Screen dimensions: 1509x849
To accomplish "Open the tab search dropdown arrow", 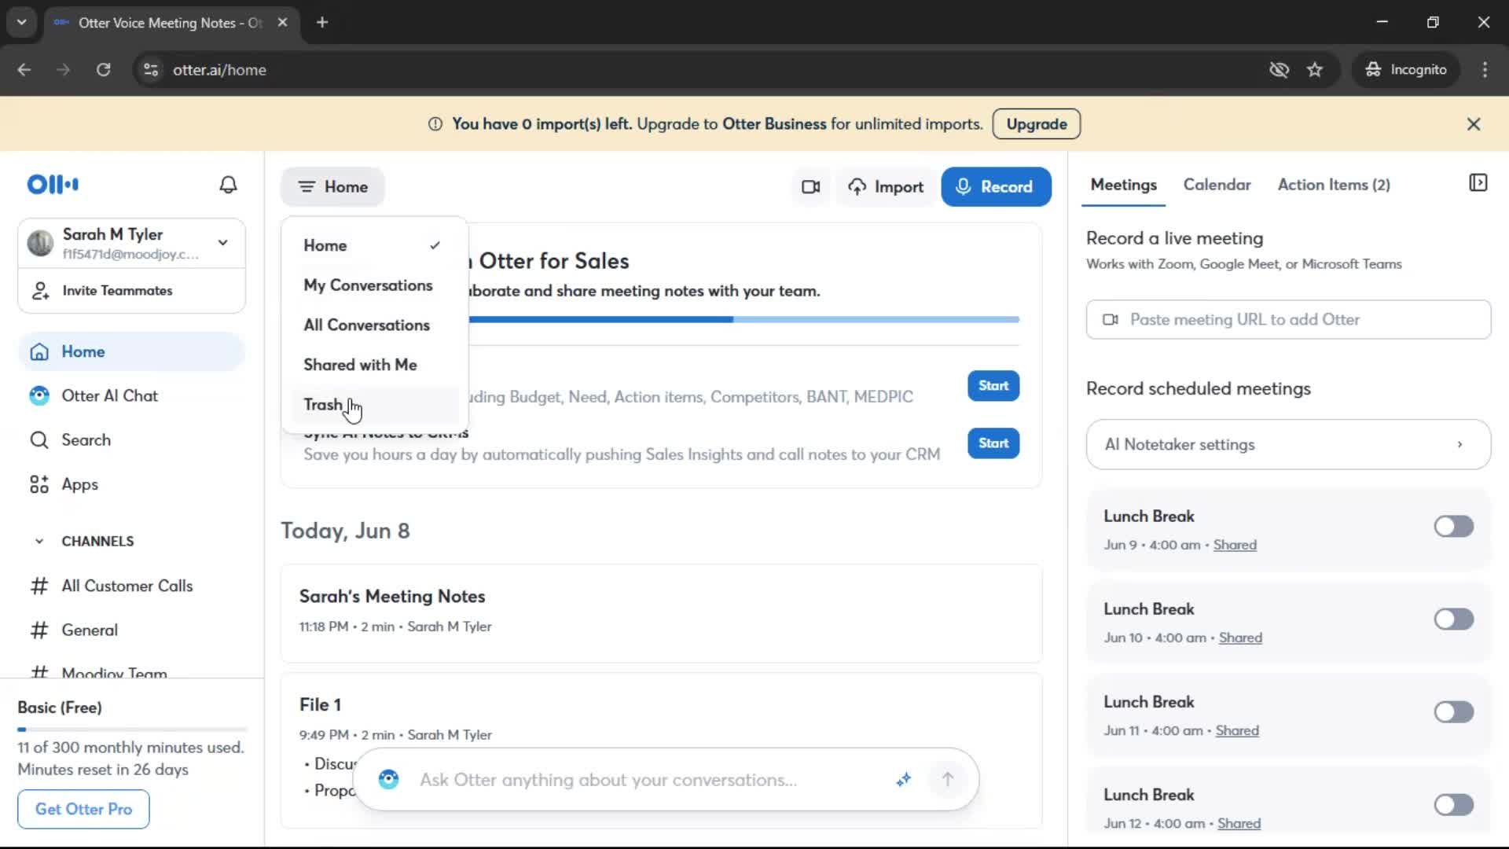I will 22,23.
